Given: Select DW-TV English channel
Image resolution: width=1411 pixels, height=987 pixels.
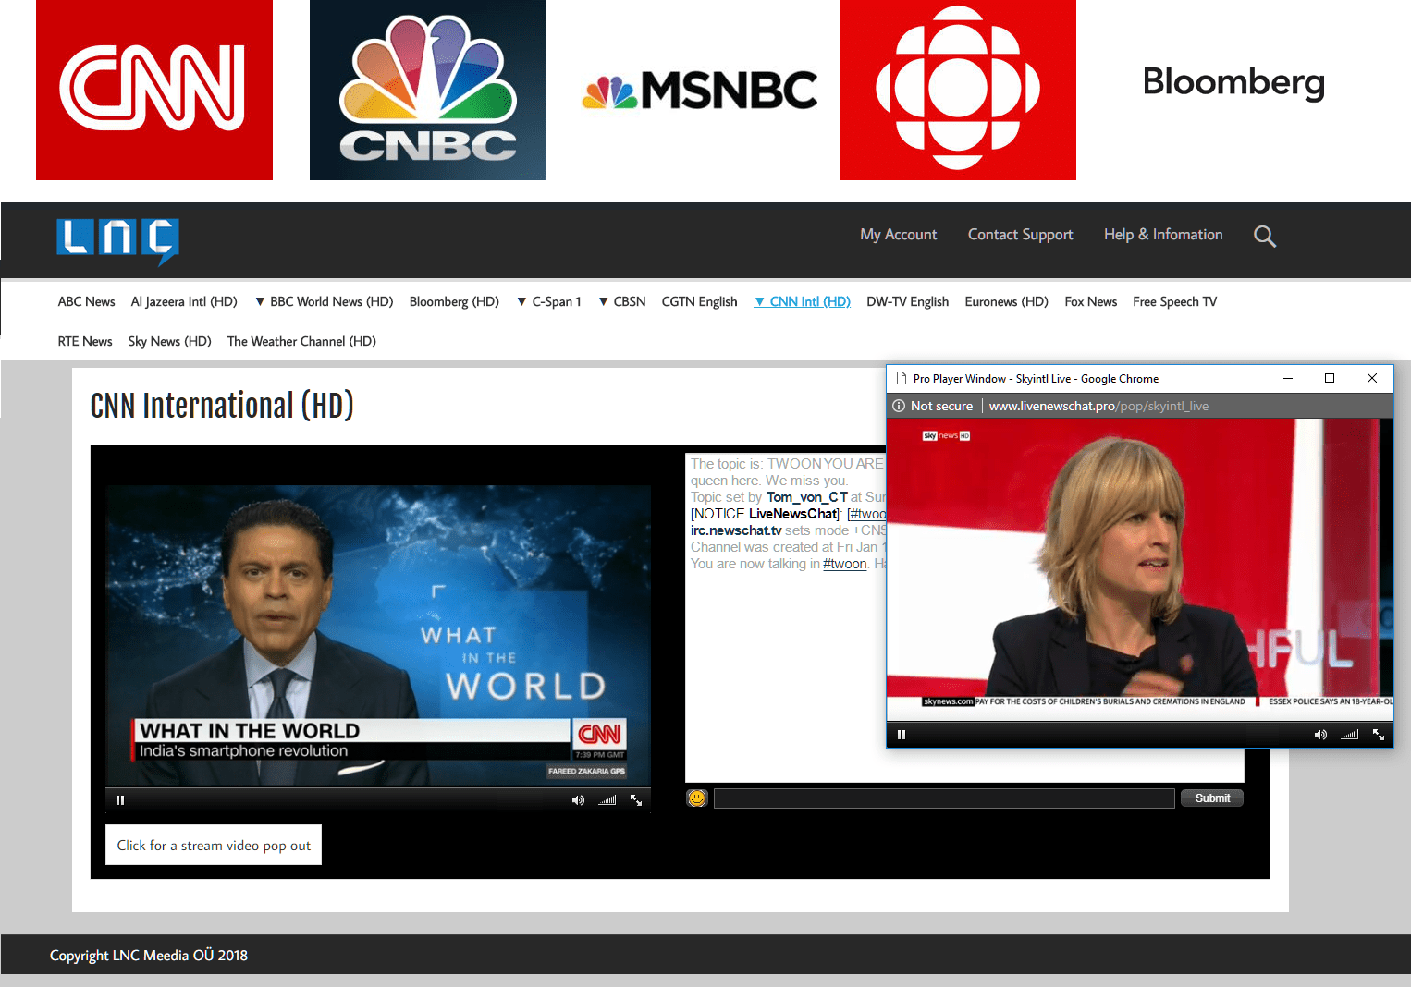Looking at the screenshot, I should 907,302.
